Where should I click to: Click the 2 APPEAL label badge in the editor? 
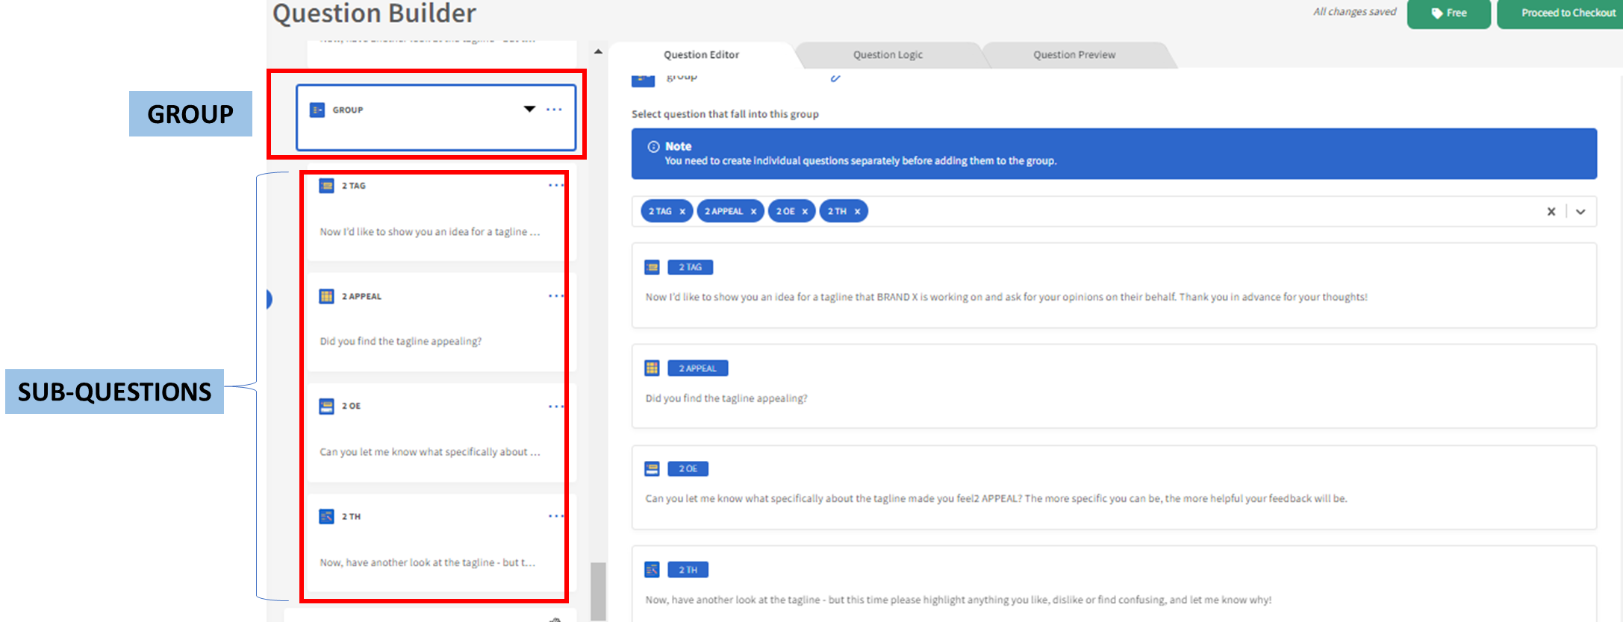(697, 368)
